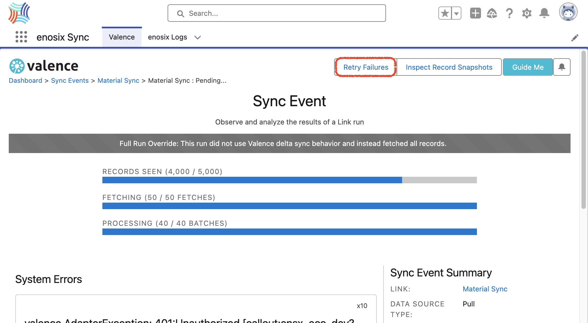
Task: Click the 'Sync Event' page heading
Action: tap(289, 101)
